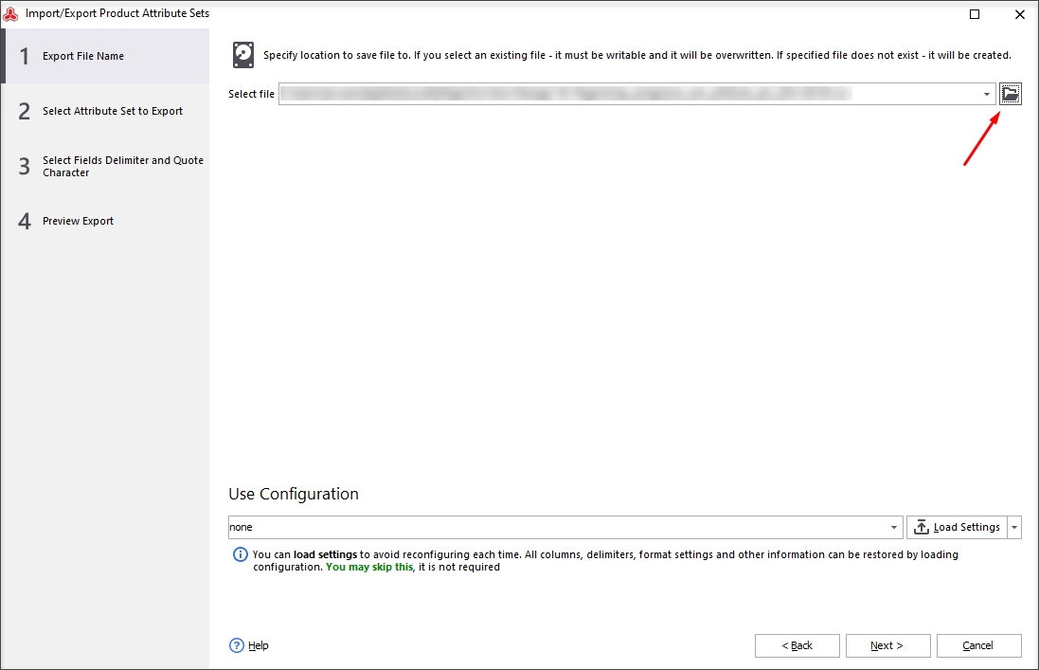Image resolution: width=1039 pixels, height=670 pixels.
Task: Maximize the wizard window
Action: [x=974, y=14]
